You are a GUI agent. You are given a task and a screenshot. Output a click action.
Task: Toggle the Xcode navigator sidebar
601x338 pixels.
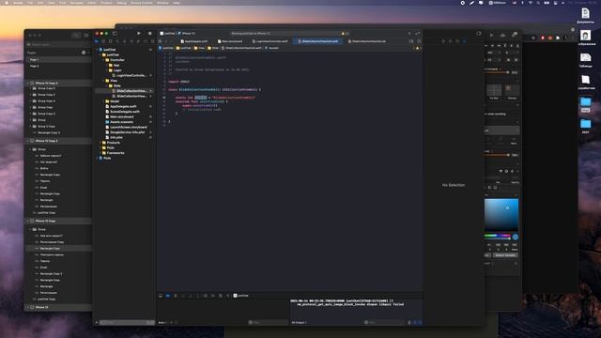115,34
